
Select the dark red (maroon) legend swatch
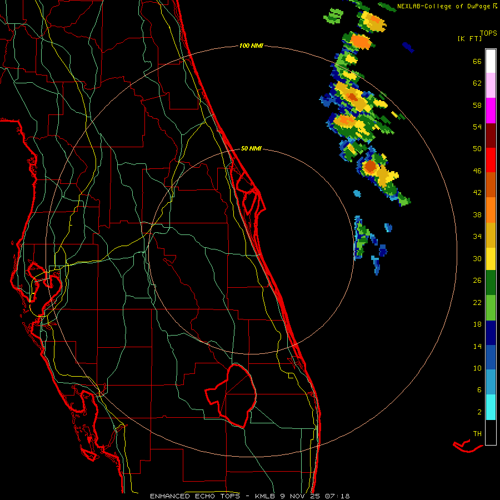(x=491, y=135)
